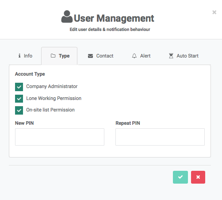This screenshot has height=200, width=222.
Task: Click the envelope icon on Contact tab
Action: click(x=90, y=56)
